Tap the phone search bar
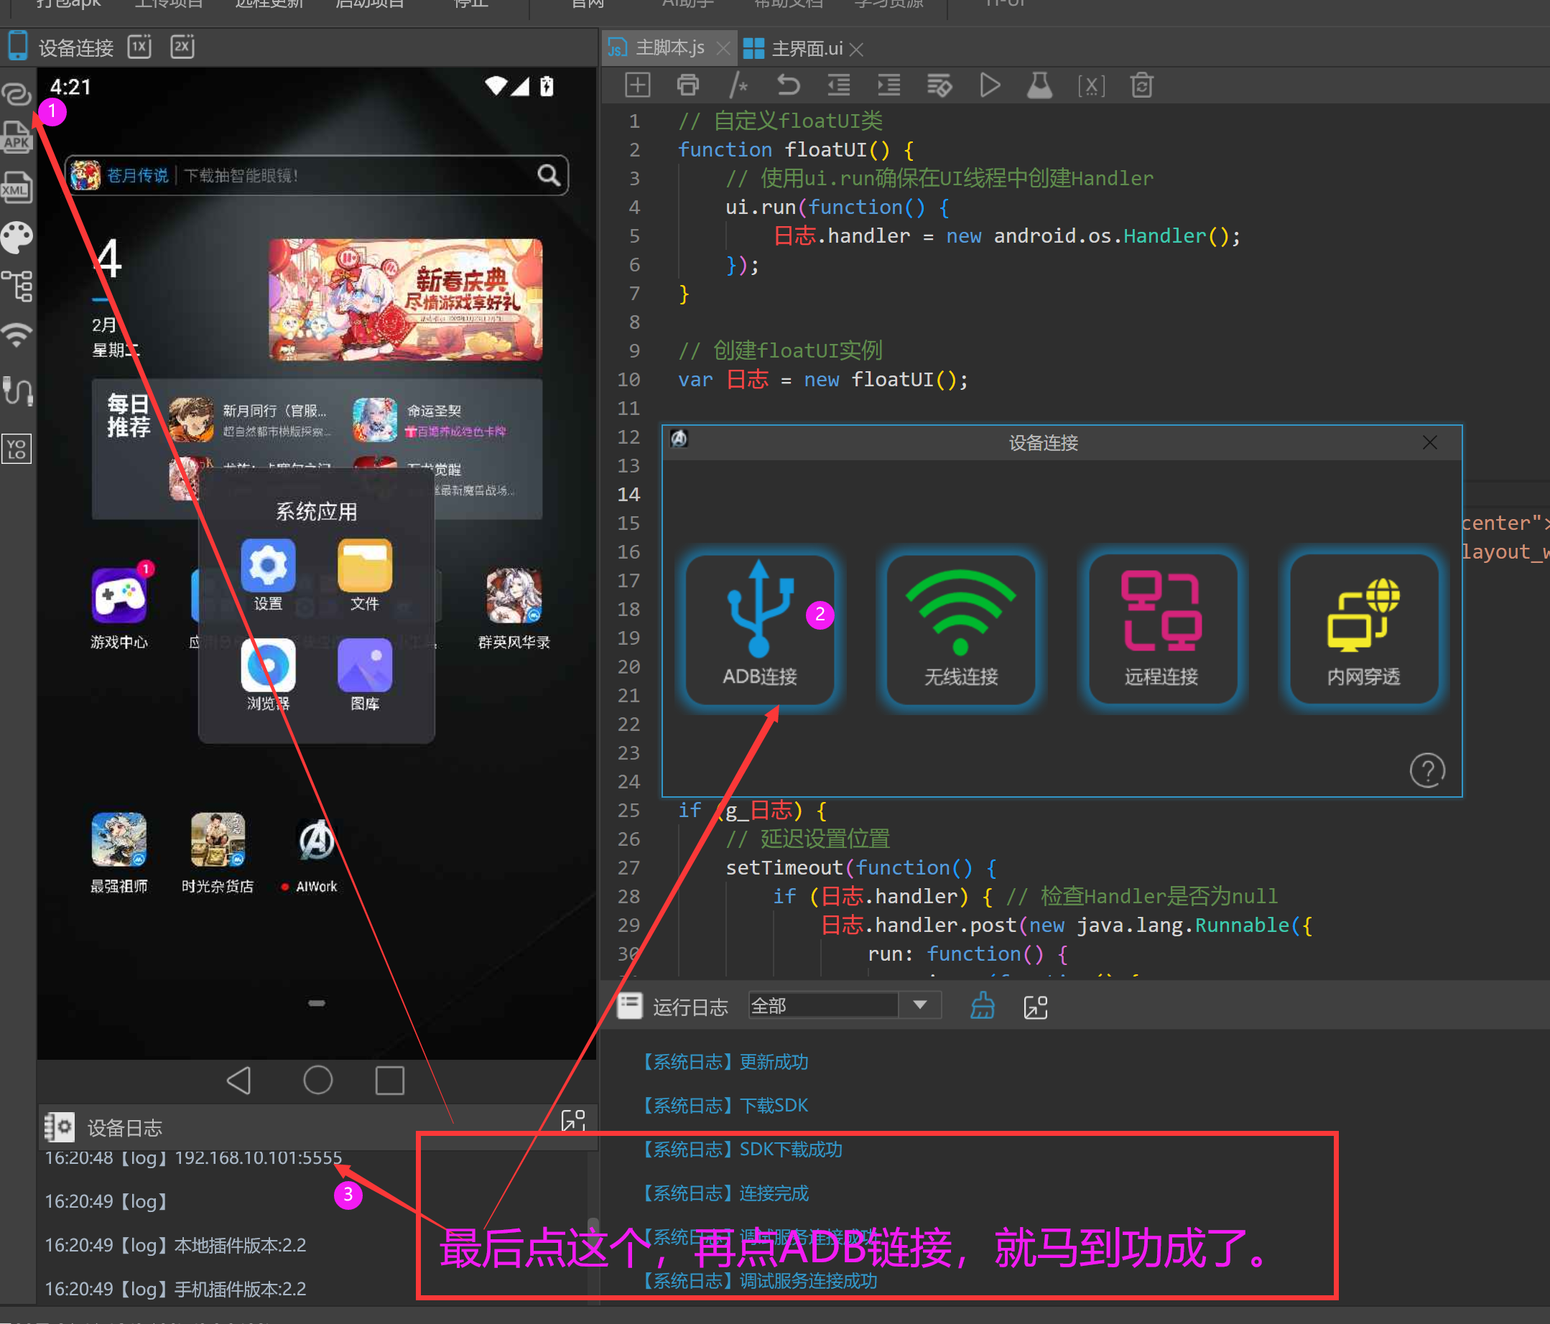Viewport: 1550px width, 1324px height. tap(317, 176)
